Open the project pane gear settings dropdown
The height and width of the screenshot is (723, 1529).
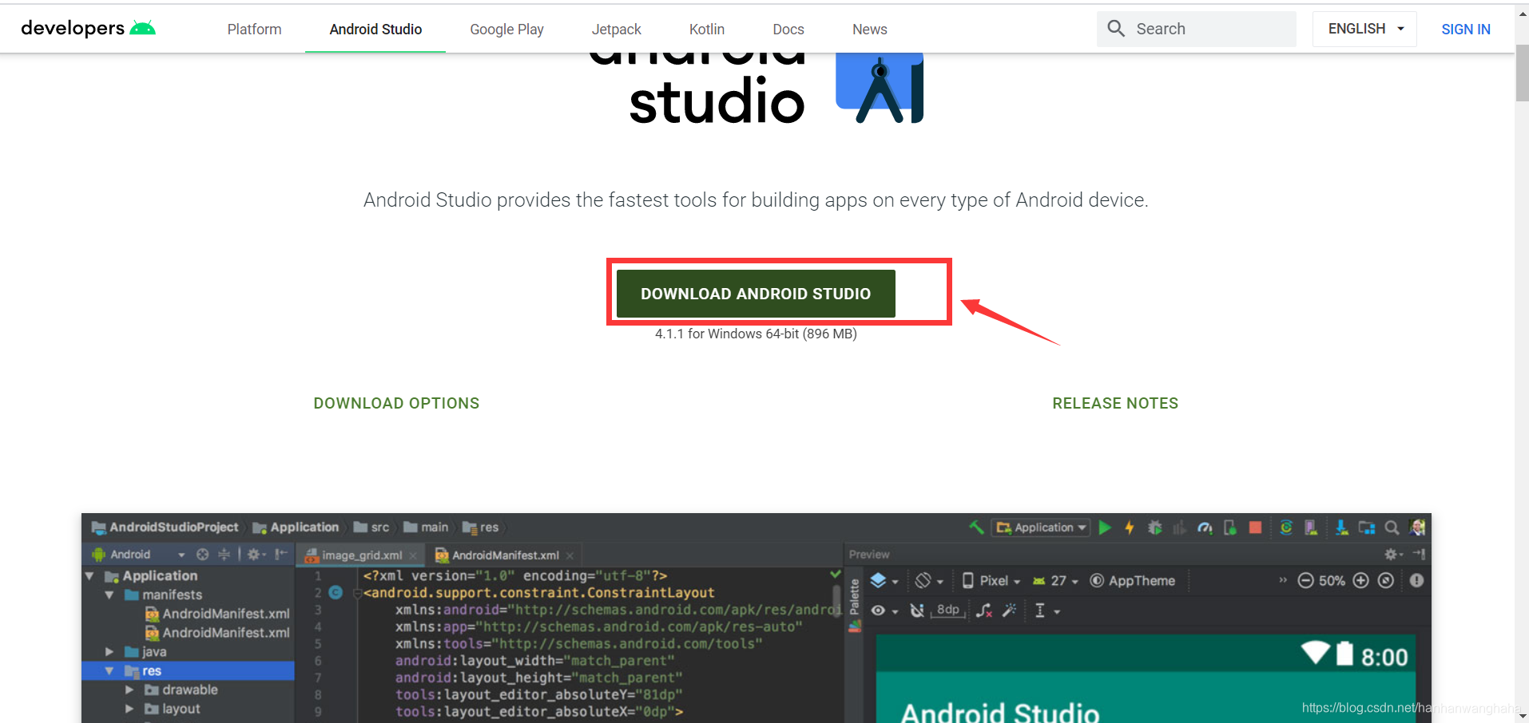(256, 554)
